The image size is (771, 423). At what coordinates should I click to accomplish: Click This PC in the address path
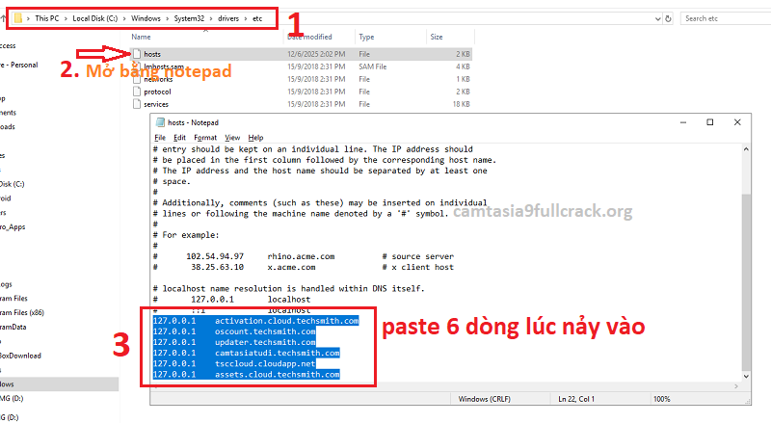pos(46,18)
